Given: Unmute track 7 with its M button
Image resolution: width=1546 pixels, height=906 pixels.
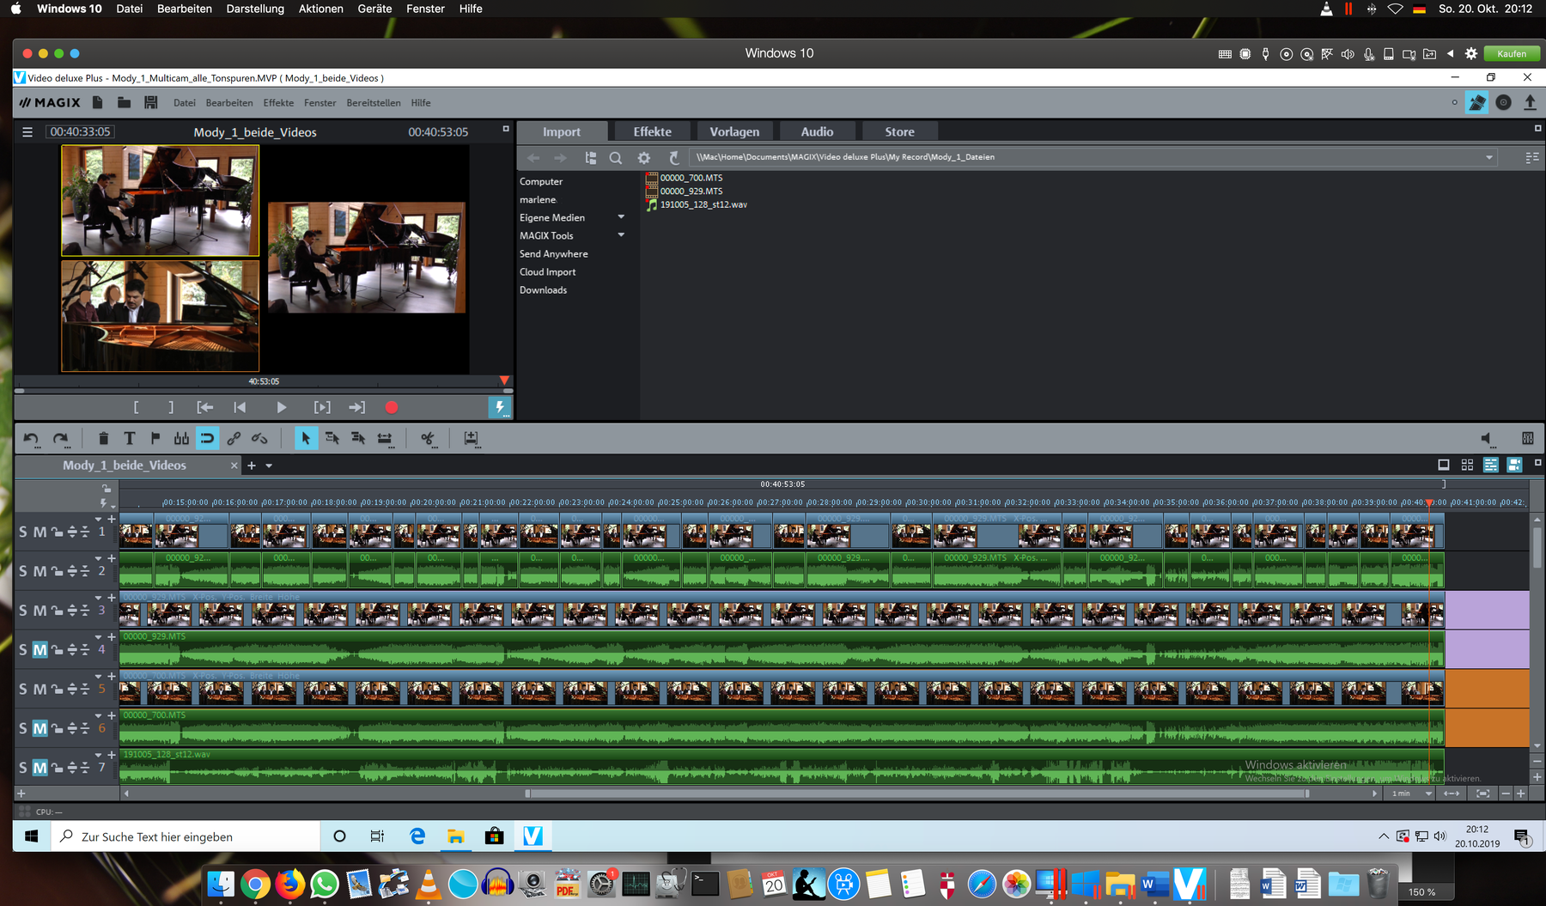Looking at the screenshot, I should 40,768.
